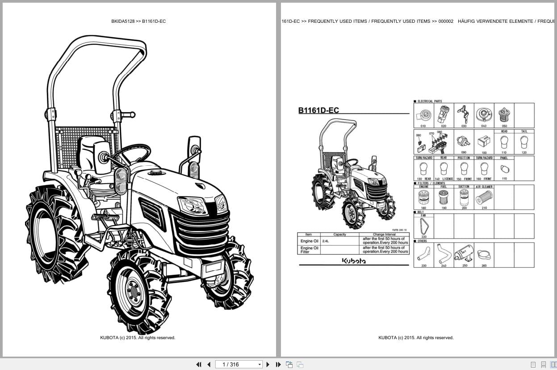557x370 pixels.
Task: Go to the previous page
Action: coord(209,365)
